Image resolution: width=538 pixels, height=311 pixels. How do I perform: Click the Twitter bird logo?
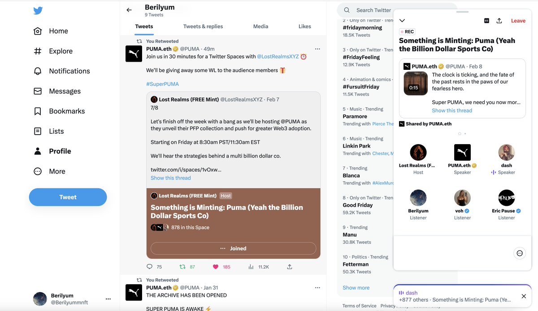tap(38, 11)
